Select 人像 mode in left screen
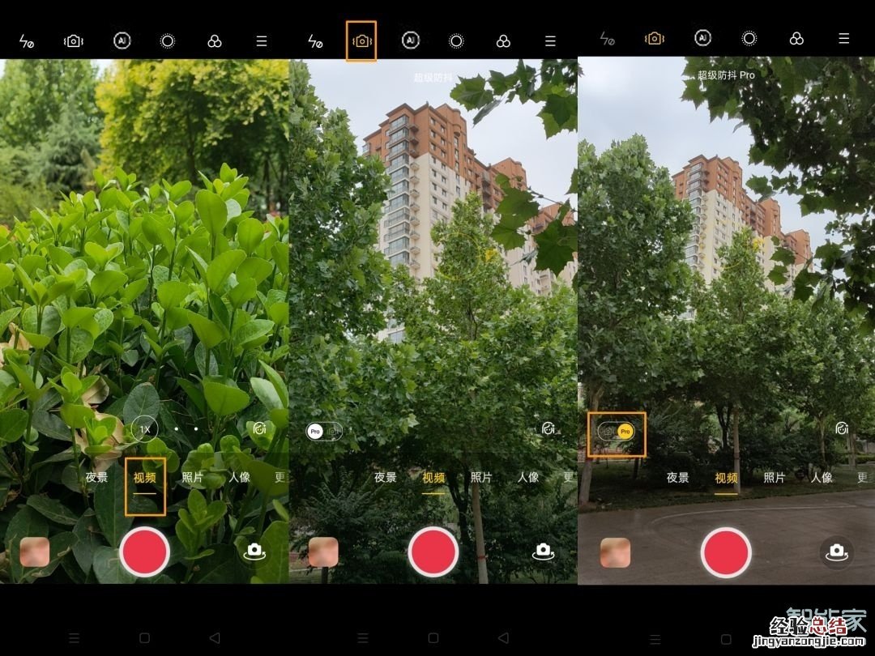 pos(239,478)
